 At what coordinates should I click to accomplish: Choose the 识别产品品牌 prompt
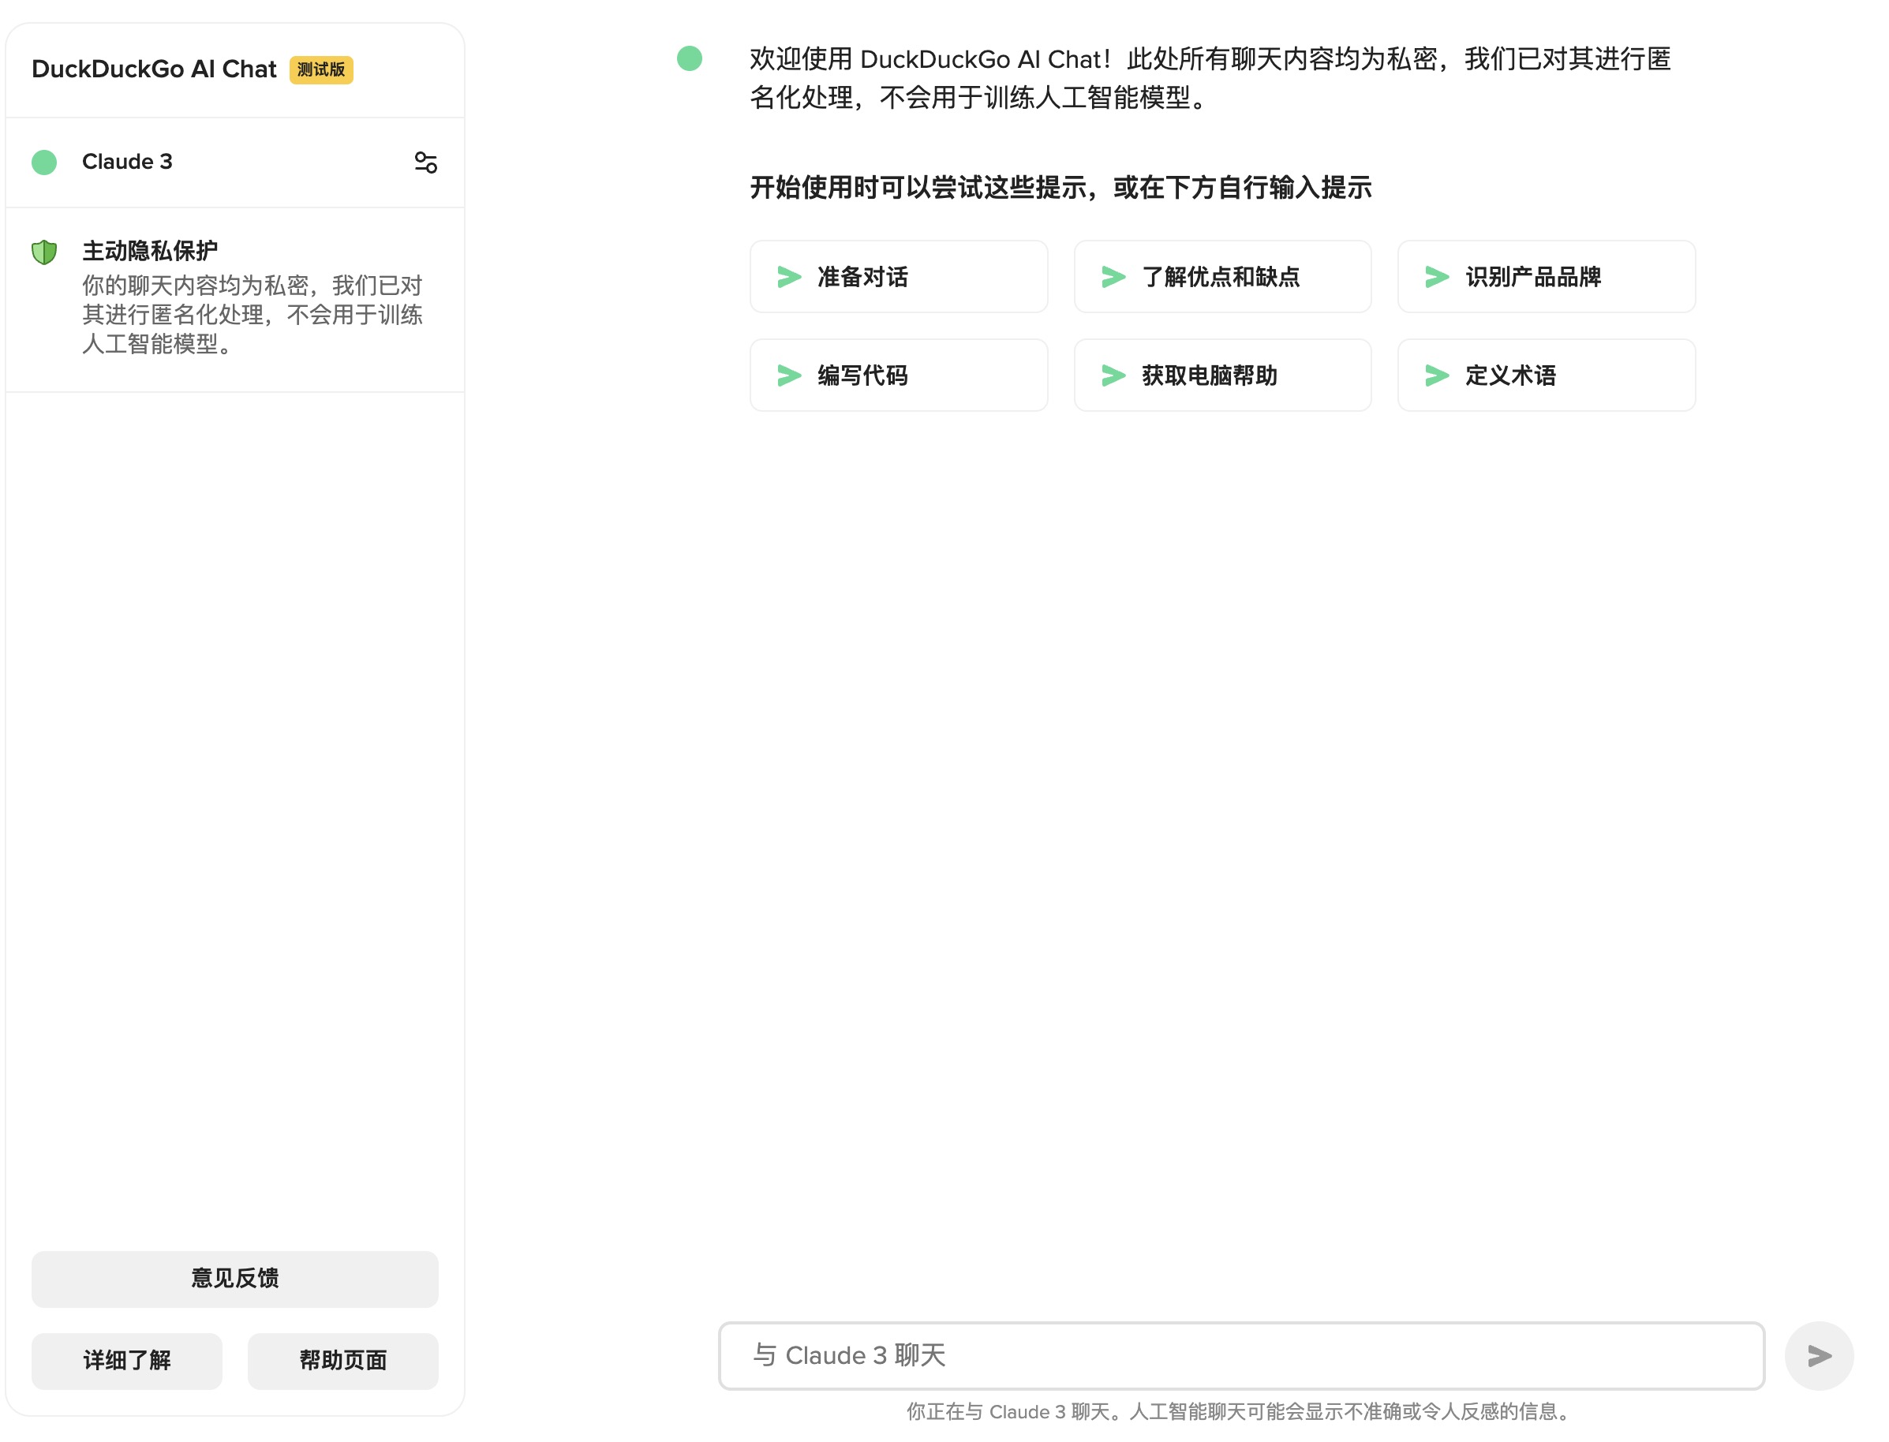pyautogui.click(x=1547, y=276)
